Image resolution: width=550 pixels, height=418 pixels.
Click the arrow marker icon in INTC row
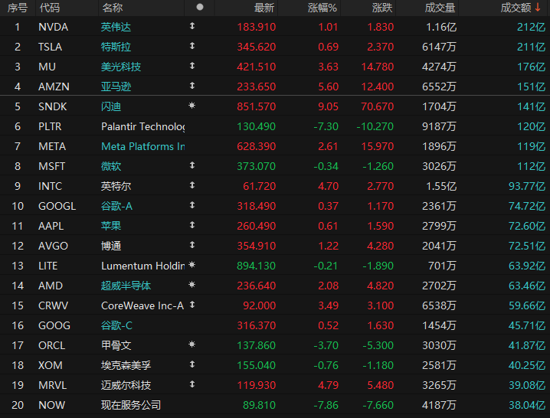point(192,185)
